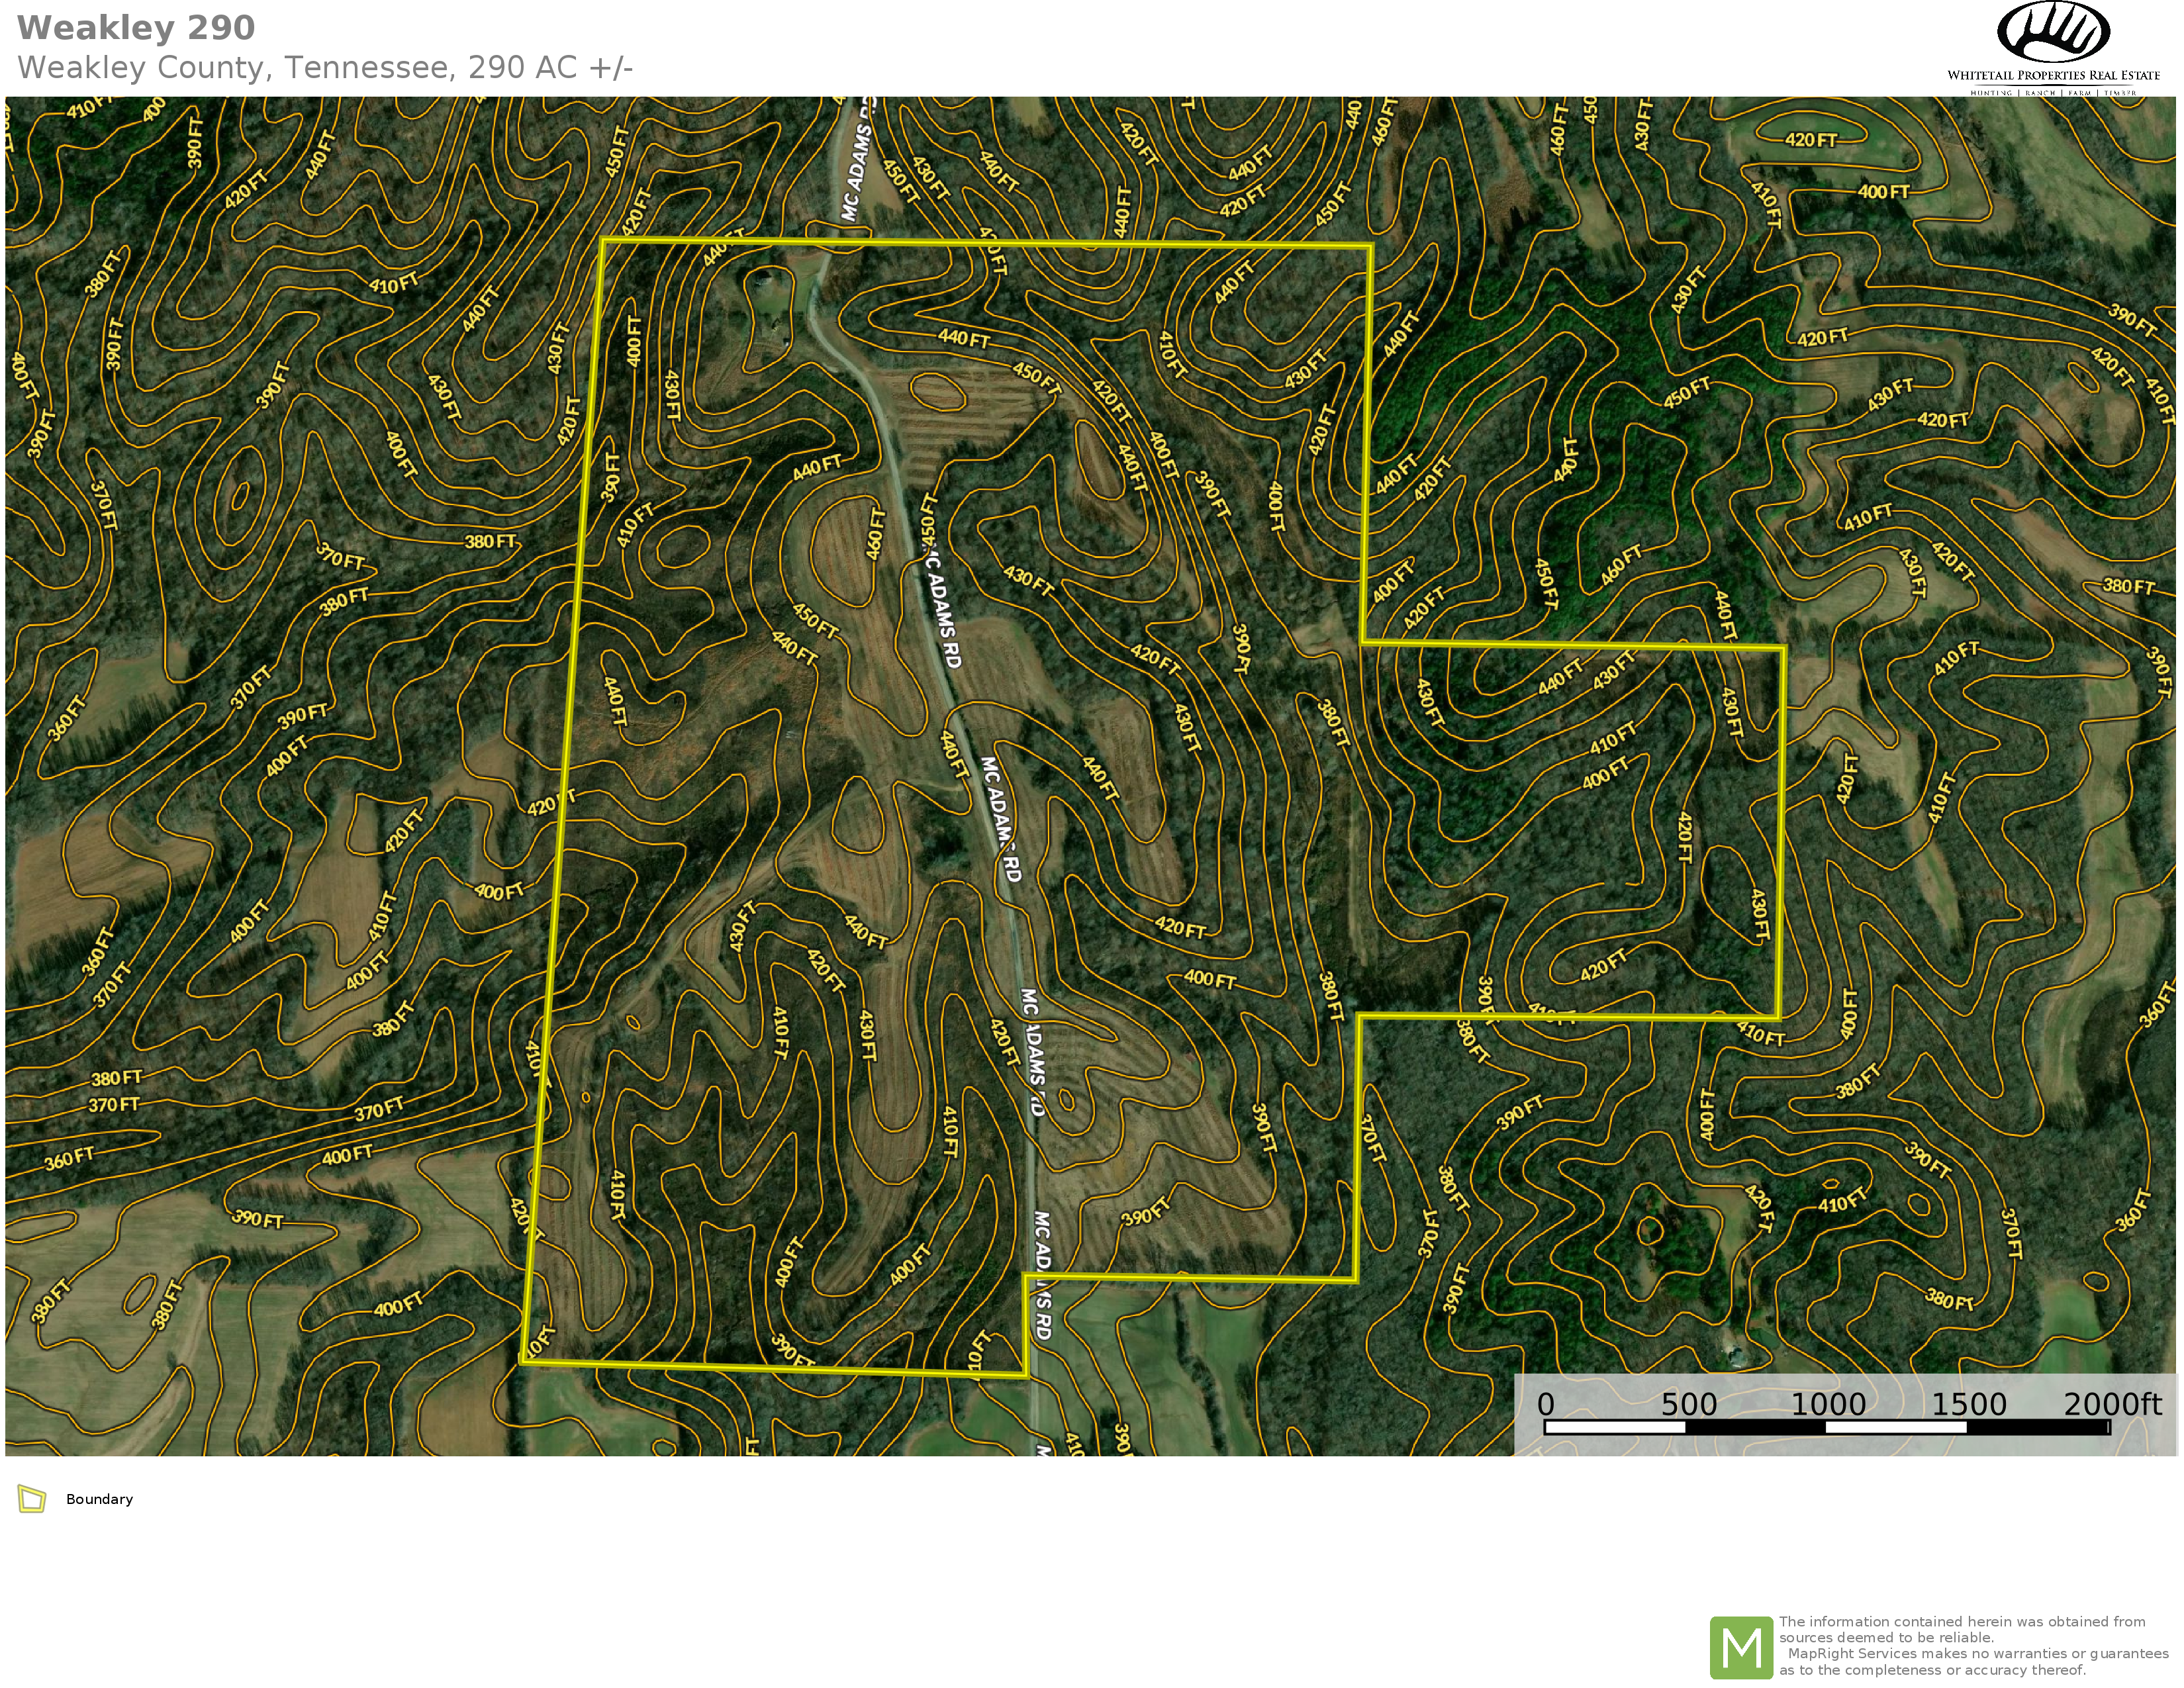
Task: Click the 460 FT contour label inside boundary
Action: click(876, 533)
